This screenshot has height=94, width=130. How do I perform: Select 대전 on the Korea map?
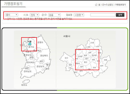click(x=31, y=57)
